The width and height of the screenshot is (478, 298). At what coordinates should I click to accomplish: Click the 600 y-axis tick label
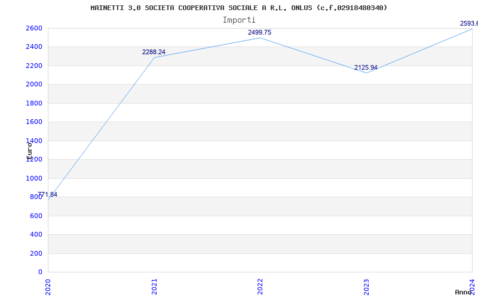(36, 216)
